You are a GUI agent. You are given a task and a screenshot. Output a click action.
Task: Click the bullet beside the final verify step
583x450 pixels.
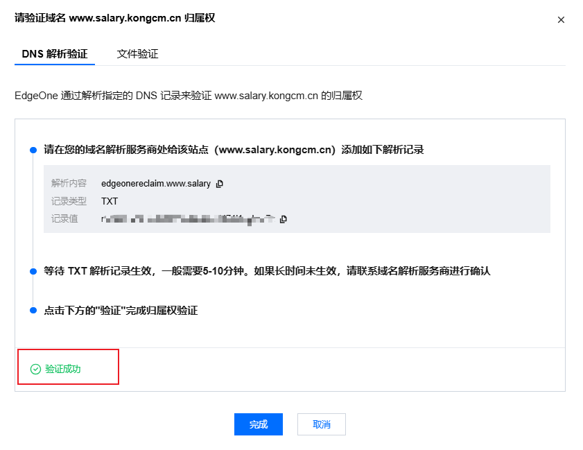(33, 311)
